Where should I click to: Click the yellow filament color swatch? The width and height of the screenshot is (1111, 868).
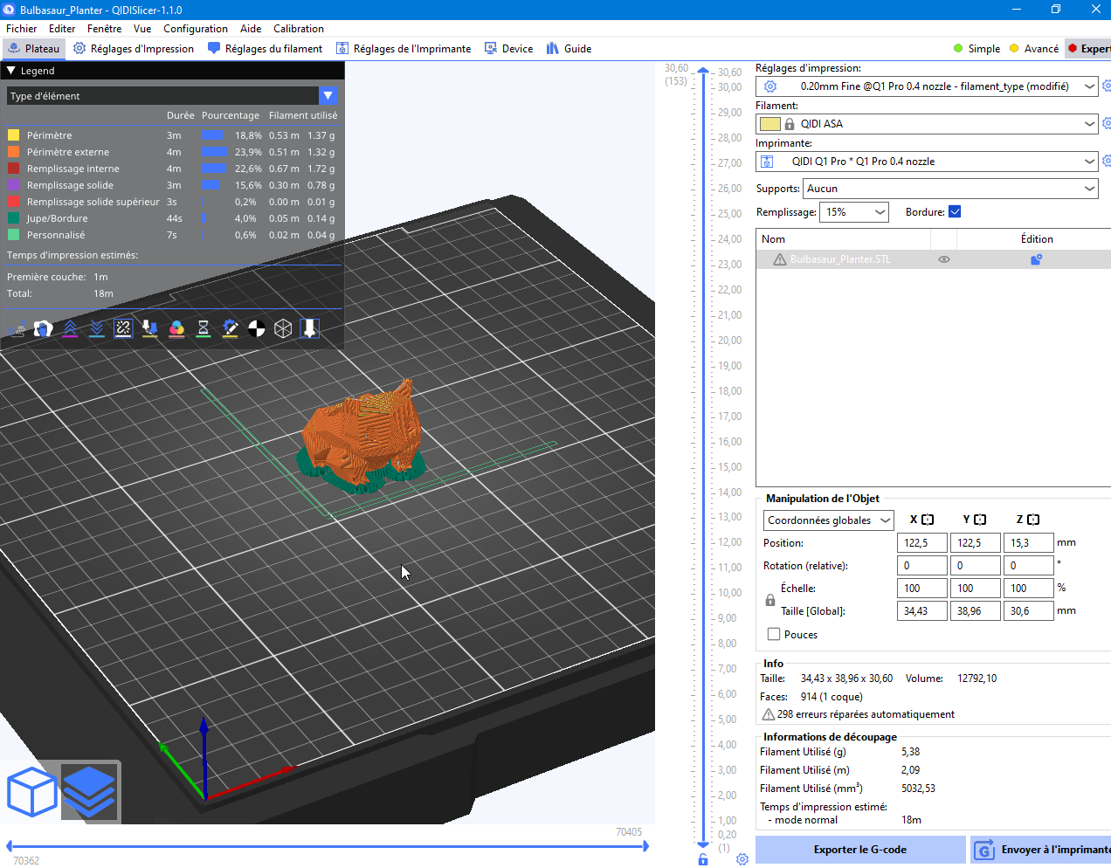(769, 124)
